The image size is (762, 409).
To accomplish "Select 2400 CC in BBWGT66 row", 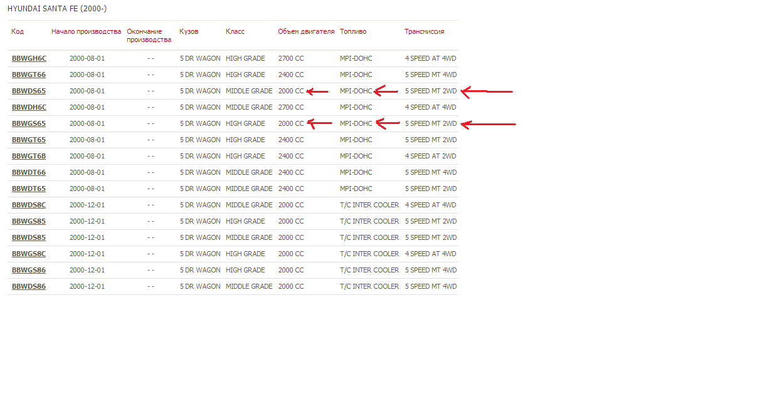I will point(291,75).
